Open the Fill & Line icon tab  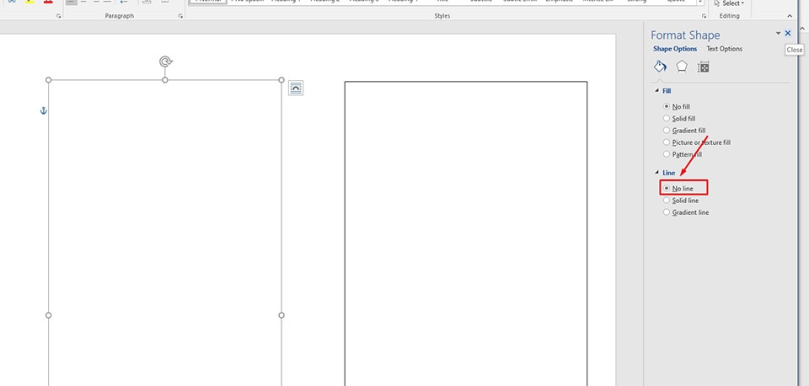pos(661,67)
